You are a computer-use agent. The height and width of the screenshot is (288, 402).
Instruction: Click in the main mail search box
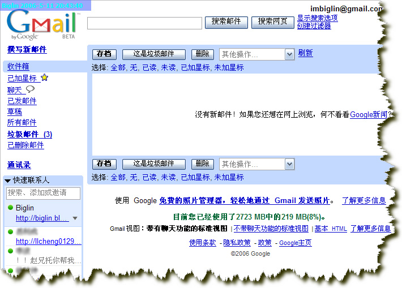click(x=144, y=23)
